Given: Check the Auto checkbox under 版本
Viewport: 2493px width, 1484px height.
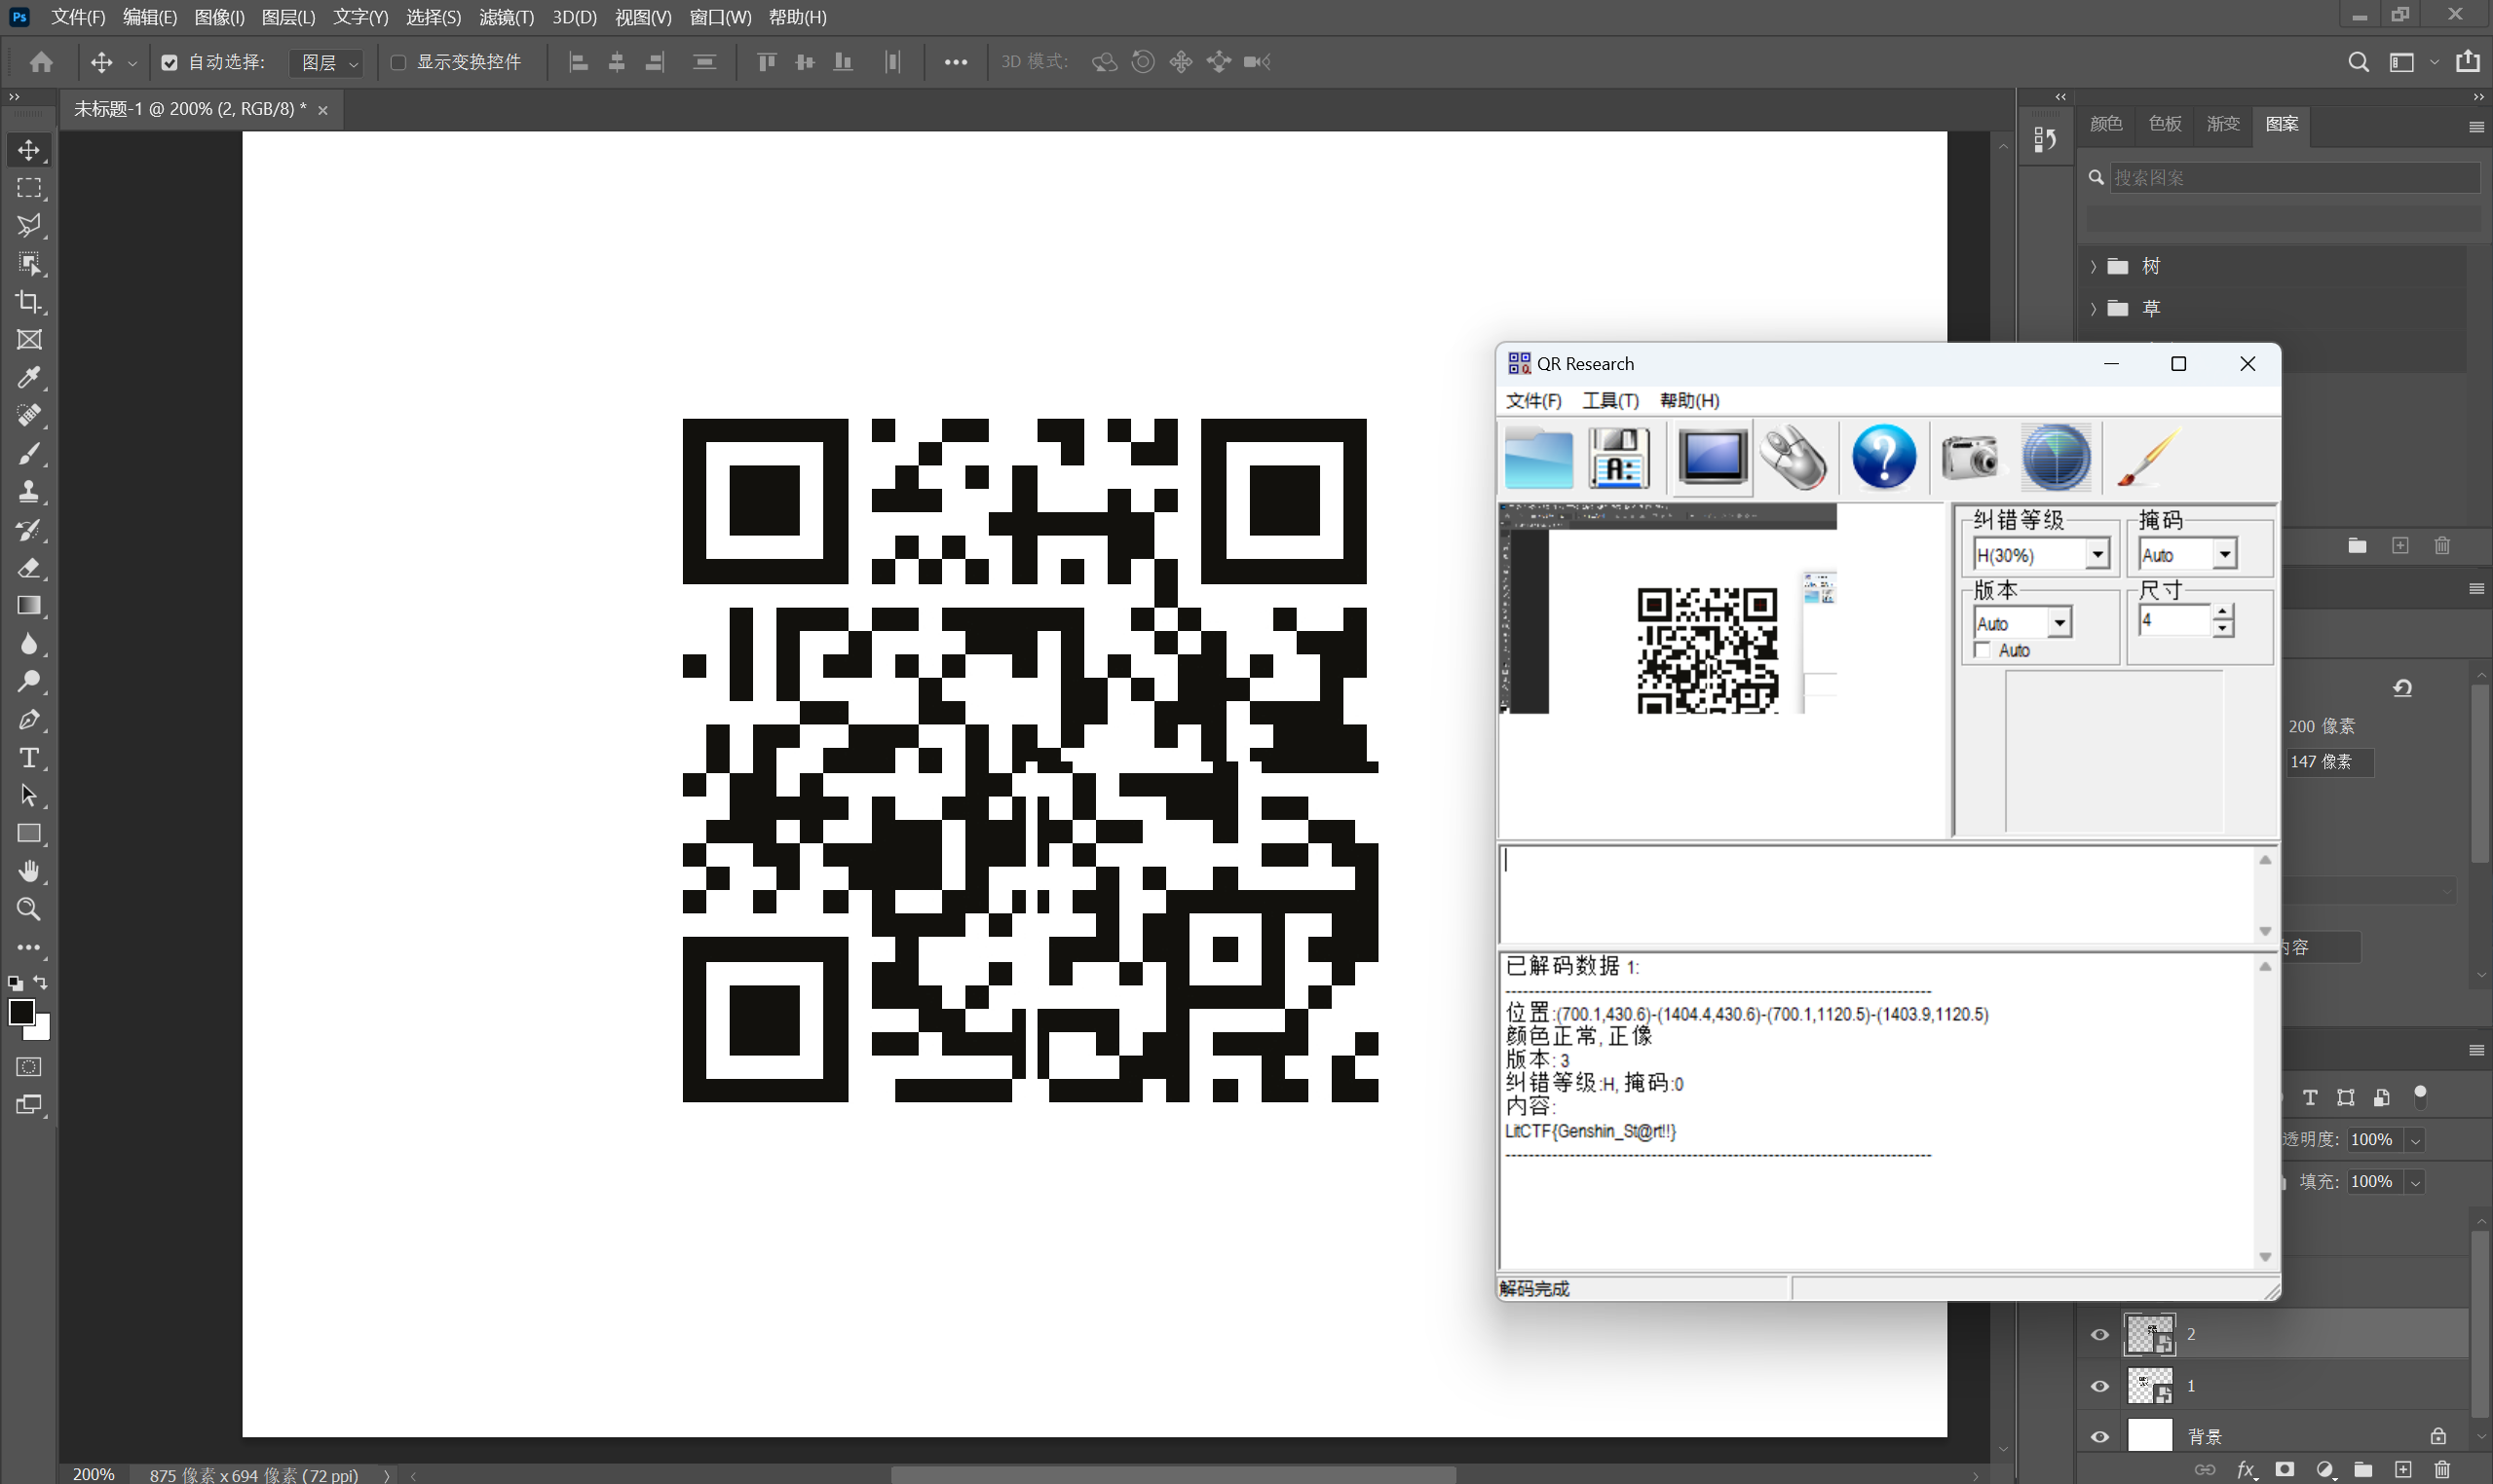Looking at the screenshot, I should coord(1983,651).
